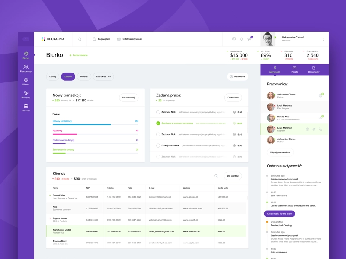Open Procesy sidebar item
The width and height of the screenshot is (346, 259).
[x=26, y=107]
